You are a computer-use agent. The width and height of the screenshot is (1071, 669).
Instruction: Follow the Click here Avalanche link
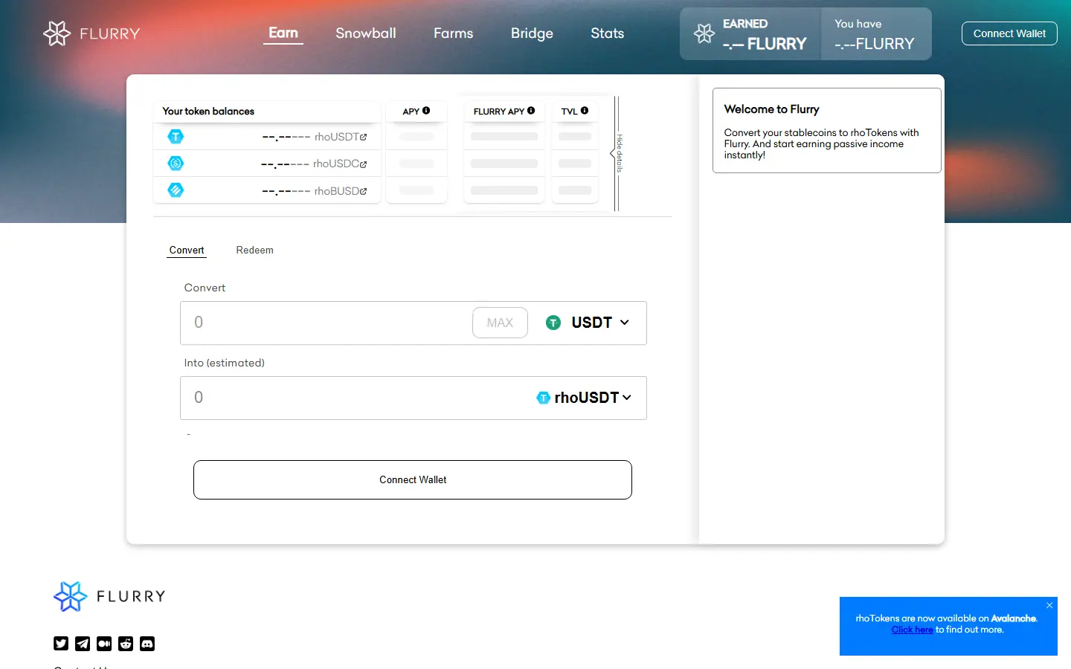coord(912,630)
